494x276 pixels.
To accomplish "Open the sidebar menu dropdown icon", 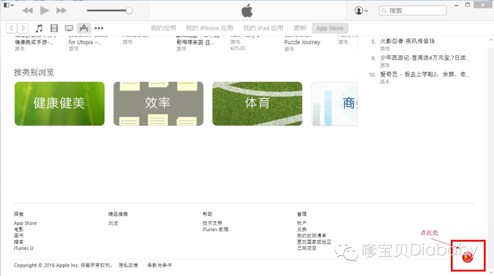I will [x=9, y=5].
